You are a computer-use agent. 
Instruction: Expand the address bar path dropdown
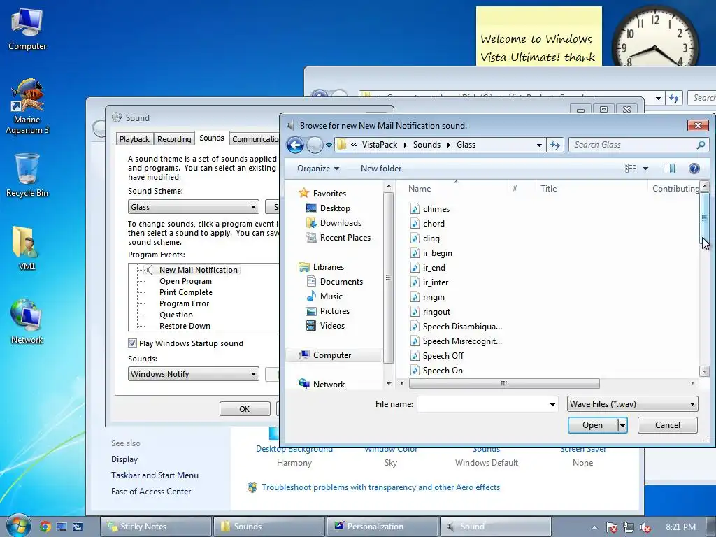[539, 145]
